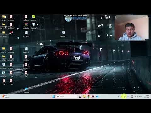Click the taskbar search box

coord(67,96)
